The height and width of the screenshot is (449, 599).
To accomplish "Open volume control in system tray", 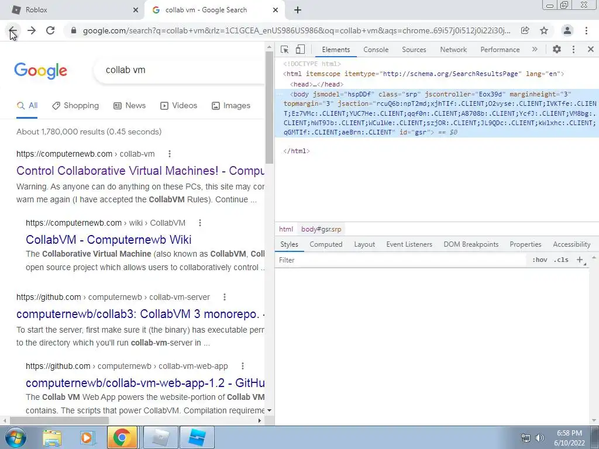I will (540, 438).
